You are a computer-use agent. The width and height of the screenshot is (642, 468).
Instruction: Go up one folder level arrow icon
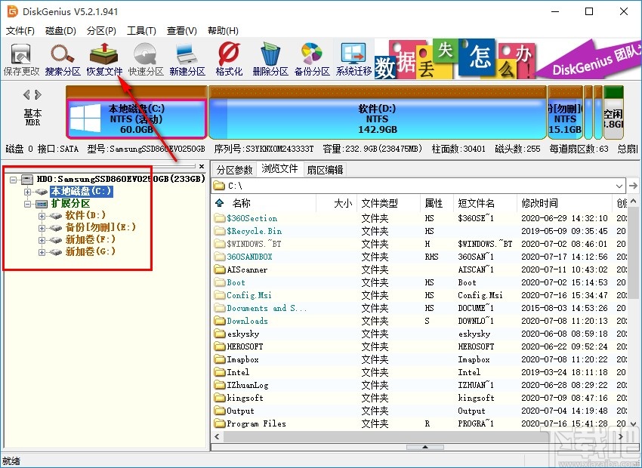(220, 203)
